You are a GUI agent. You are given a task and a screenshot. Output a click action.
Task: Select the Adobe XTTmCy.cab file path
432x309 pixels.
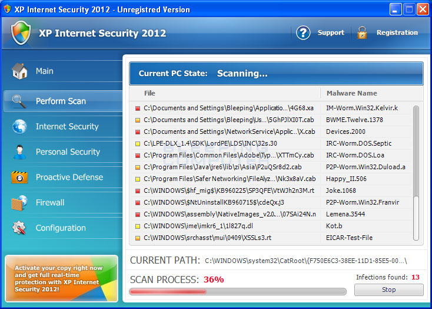click(x=229, y=156)
